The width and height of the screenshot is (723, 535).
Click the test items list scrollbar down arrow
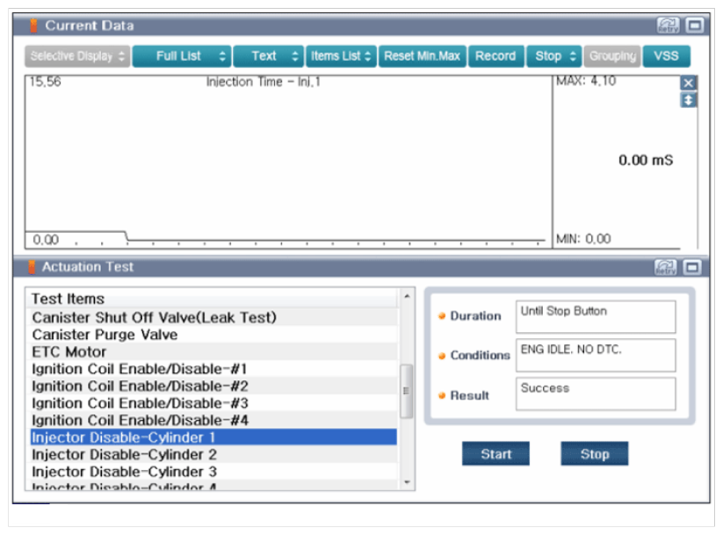click(x=406, y=481)
